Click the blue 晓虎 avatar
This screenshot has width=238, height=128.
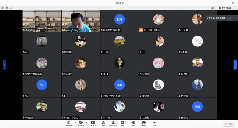pos(197,107)
